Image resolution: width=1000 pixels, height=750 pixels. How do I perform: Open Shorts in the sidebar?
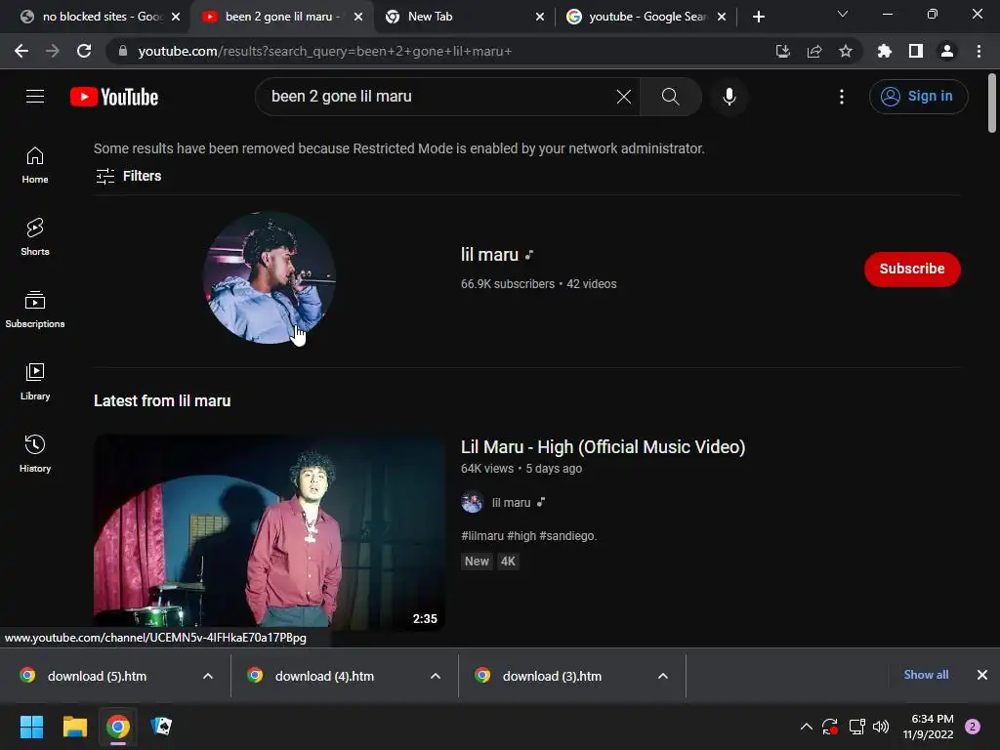35,237
